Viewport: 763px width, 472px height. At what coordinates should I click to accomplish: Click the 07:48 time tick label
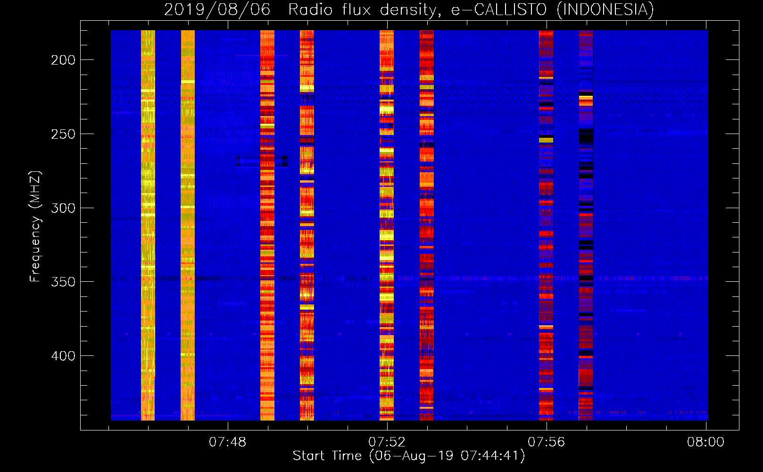[228, 442]
